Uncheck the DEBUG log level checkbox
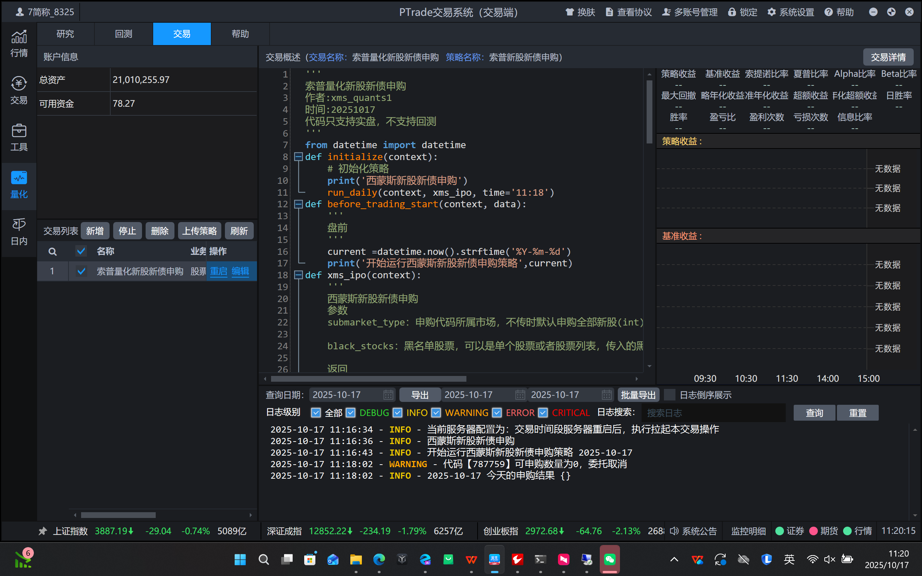The width and height of the screenshot is (922, 576). 351,413
